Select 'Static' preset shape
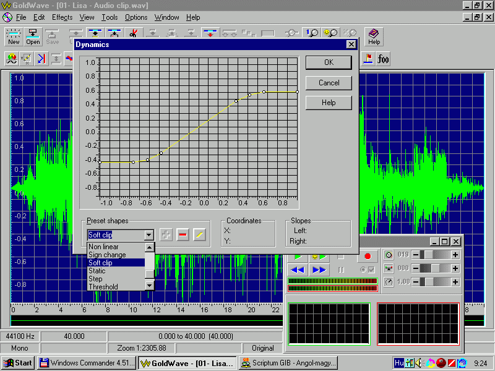 (116, 271)
